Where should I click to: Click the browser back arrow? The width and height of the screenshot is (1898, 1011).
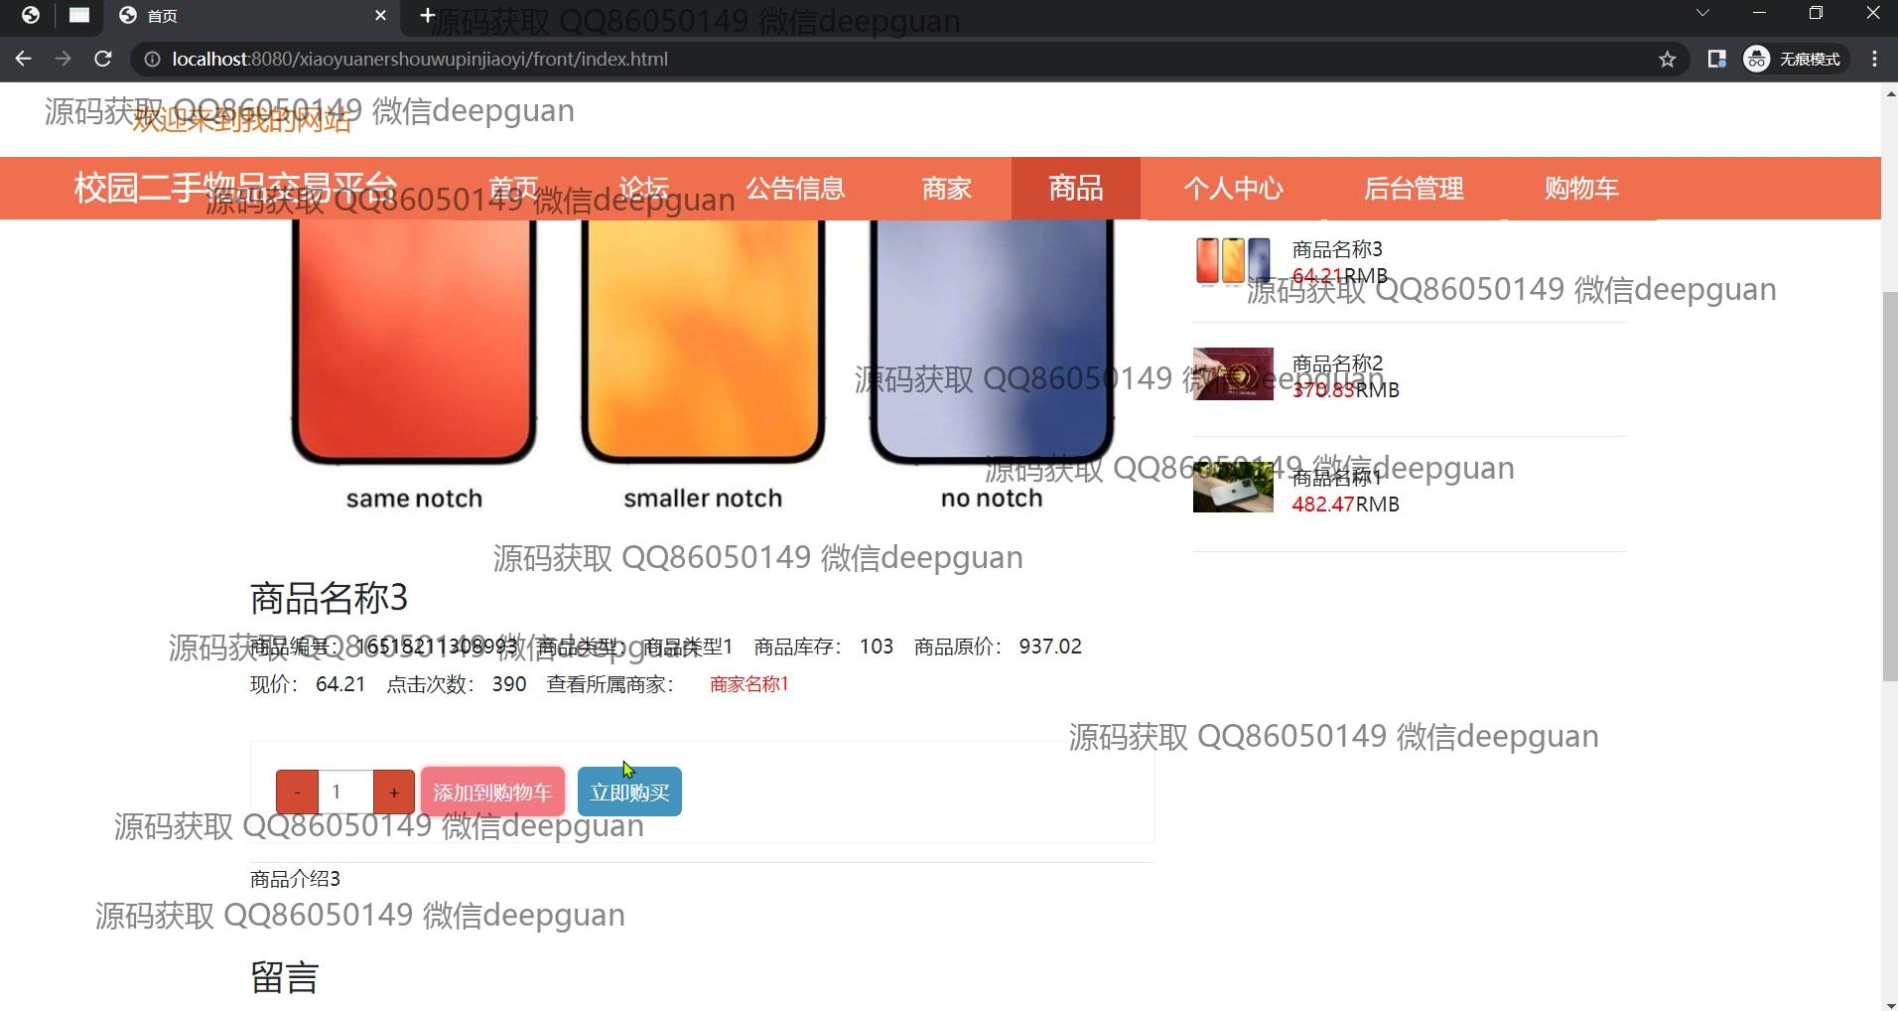click(24, 60)
